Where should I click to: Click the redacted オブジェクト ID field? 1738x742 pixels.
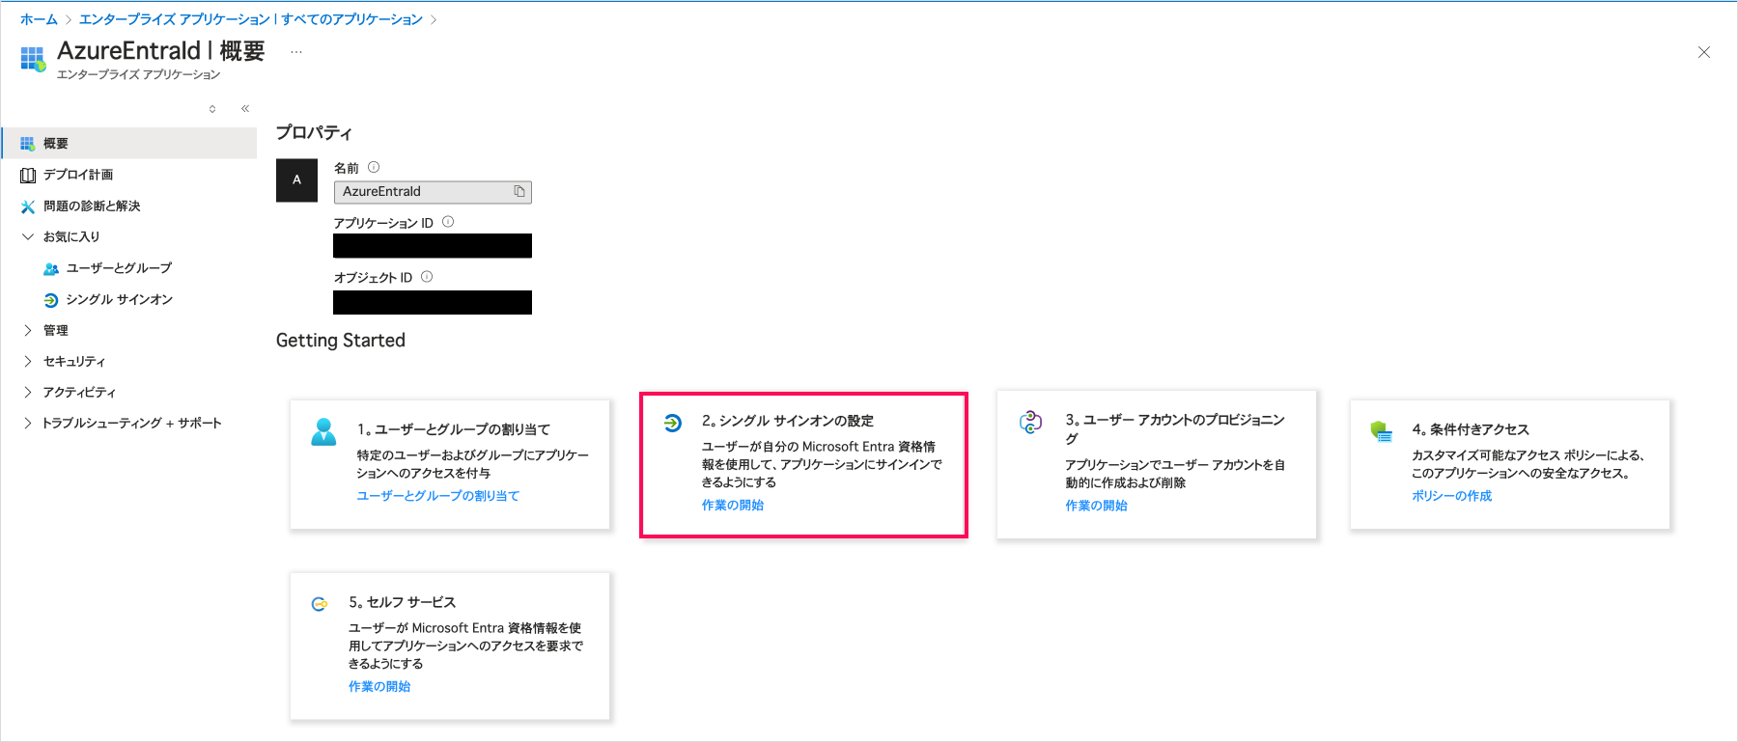(x=433, y=302)
